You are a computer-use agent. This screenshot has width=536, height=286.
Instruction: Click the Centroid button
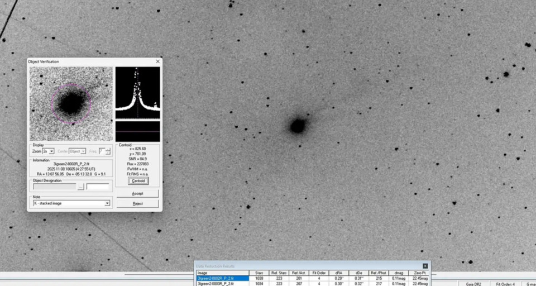137,181
